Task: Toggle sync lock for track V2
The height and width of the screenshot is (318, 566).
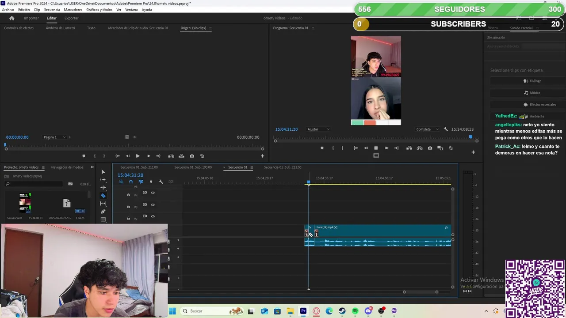Action: click(145, 216)
